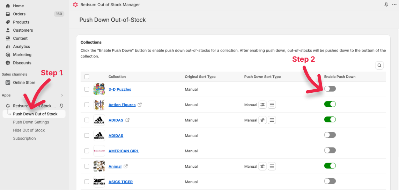
Task: Enable push down for ASICS TIGER
Action: pyautogui.click(x=330, y=181)
